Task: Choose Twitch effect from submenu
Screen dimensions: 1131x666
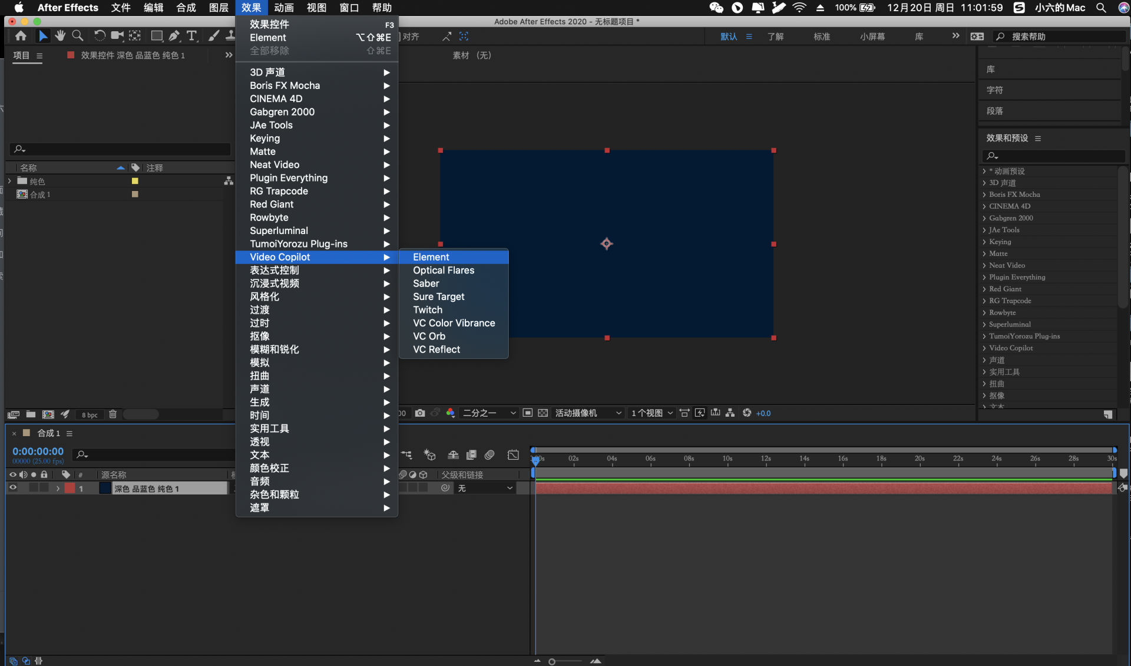Action: coord(454,310)
